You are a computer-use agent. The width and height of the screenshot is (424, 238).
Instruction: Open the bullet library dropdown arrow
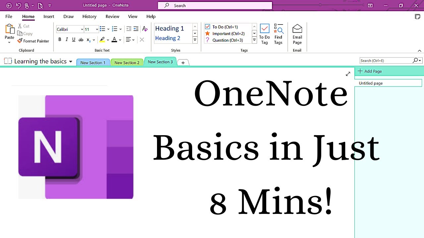coord(108,29)
